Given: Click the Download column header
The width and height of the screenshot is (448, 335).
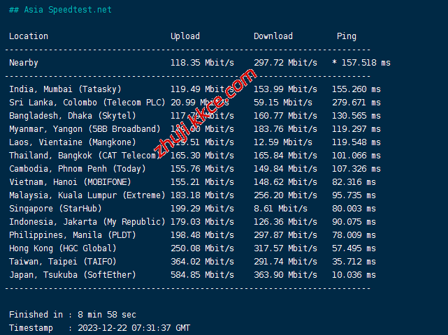Looking at the screenshot, I should (273, 36).
